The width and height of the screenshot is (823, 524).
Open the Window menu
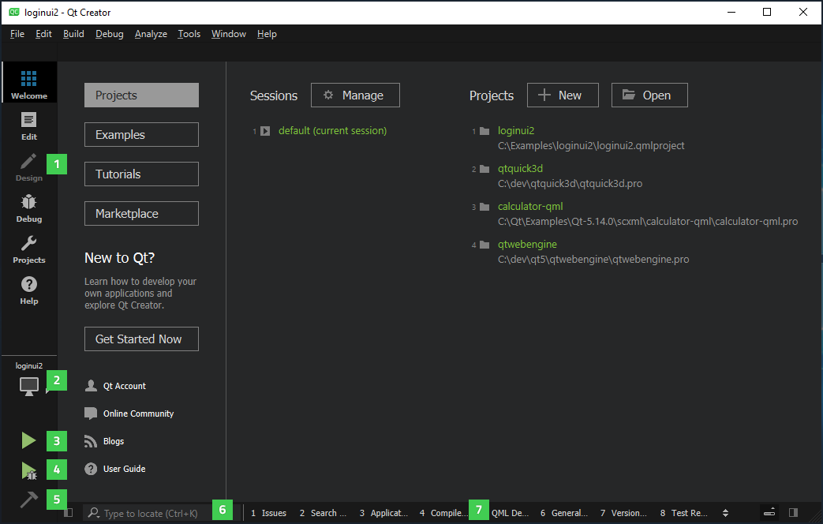click(x=228, y=34)
